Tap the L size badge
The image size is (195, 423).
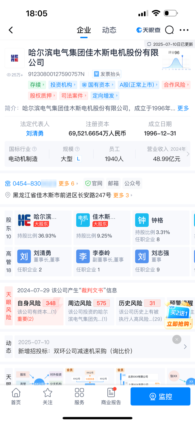[x=78, y=159]
